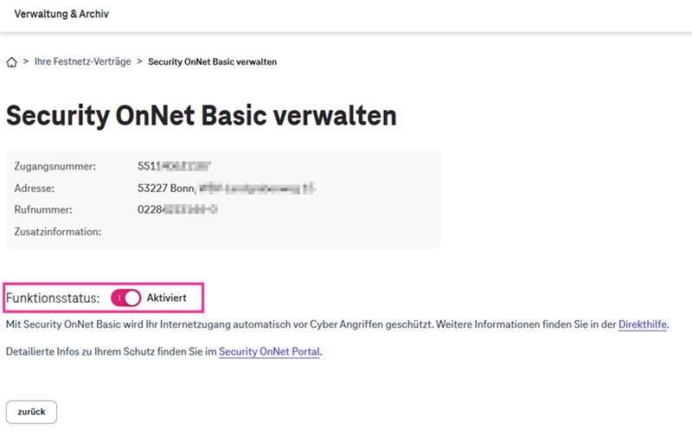Go to Ihre Festnetz-Verträge breadcrumb
This screenshot has height=436, width=692.
82,62
